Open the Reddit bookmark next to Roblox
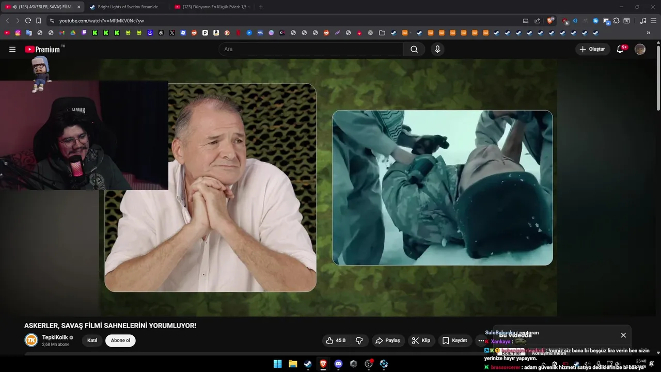 coord(194,33)
